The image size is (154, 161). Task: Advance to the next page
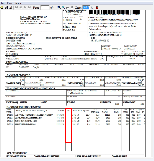pyautogui.click(x=25, y=7)
